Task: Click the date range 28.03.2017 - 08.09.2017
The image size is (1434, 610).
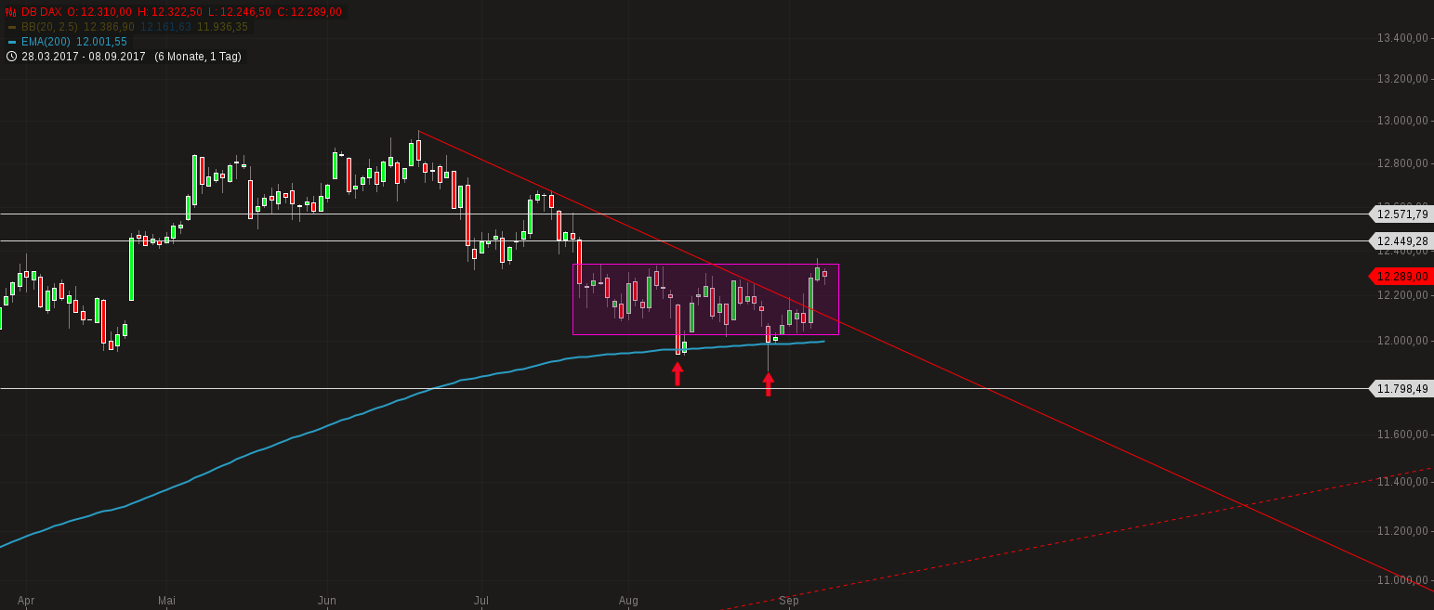Action: (x=84, y=57)
